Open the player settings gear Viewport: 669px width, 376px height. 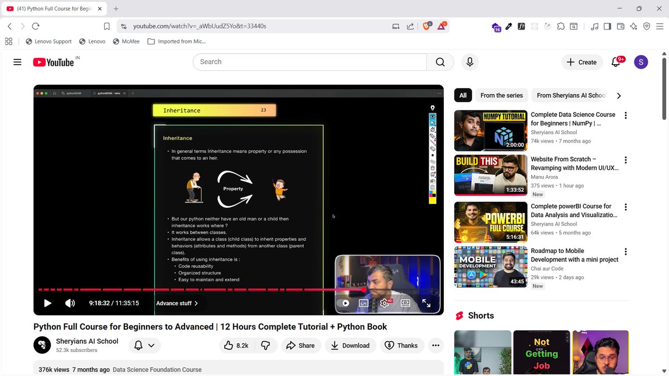click(x=385, y=303)
